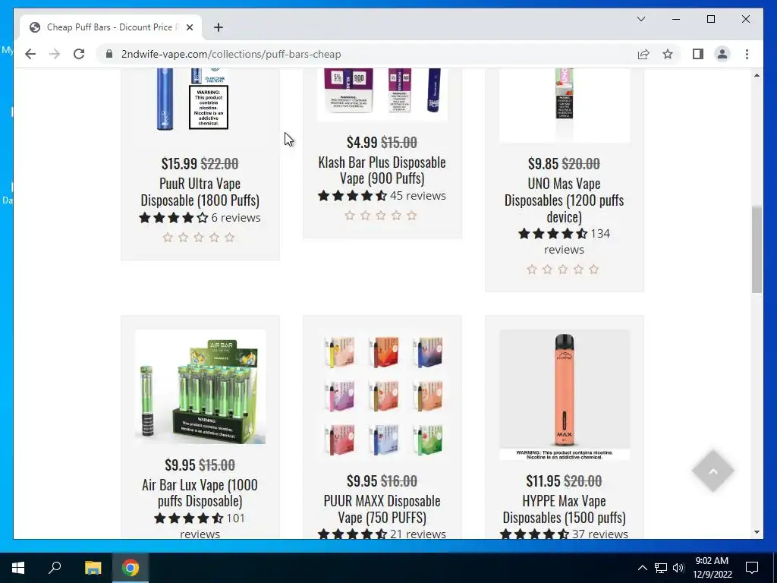Click the 45 reviews text
Viewport: 777px width, 583px height.
[418, 196]
